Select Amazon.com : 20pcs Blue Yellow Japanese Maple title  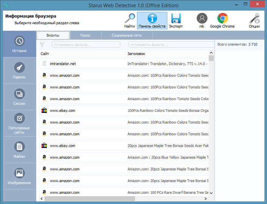[x=168, y=157]
